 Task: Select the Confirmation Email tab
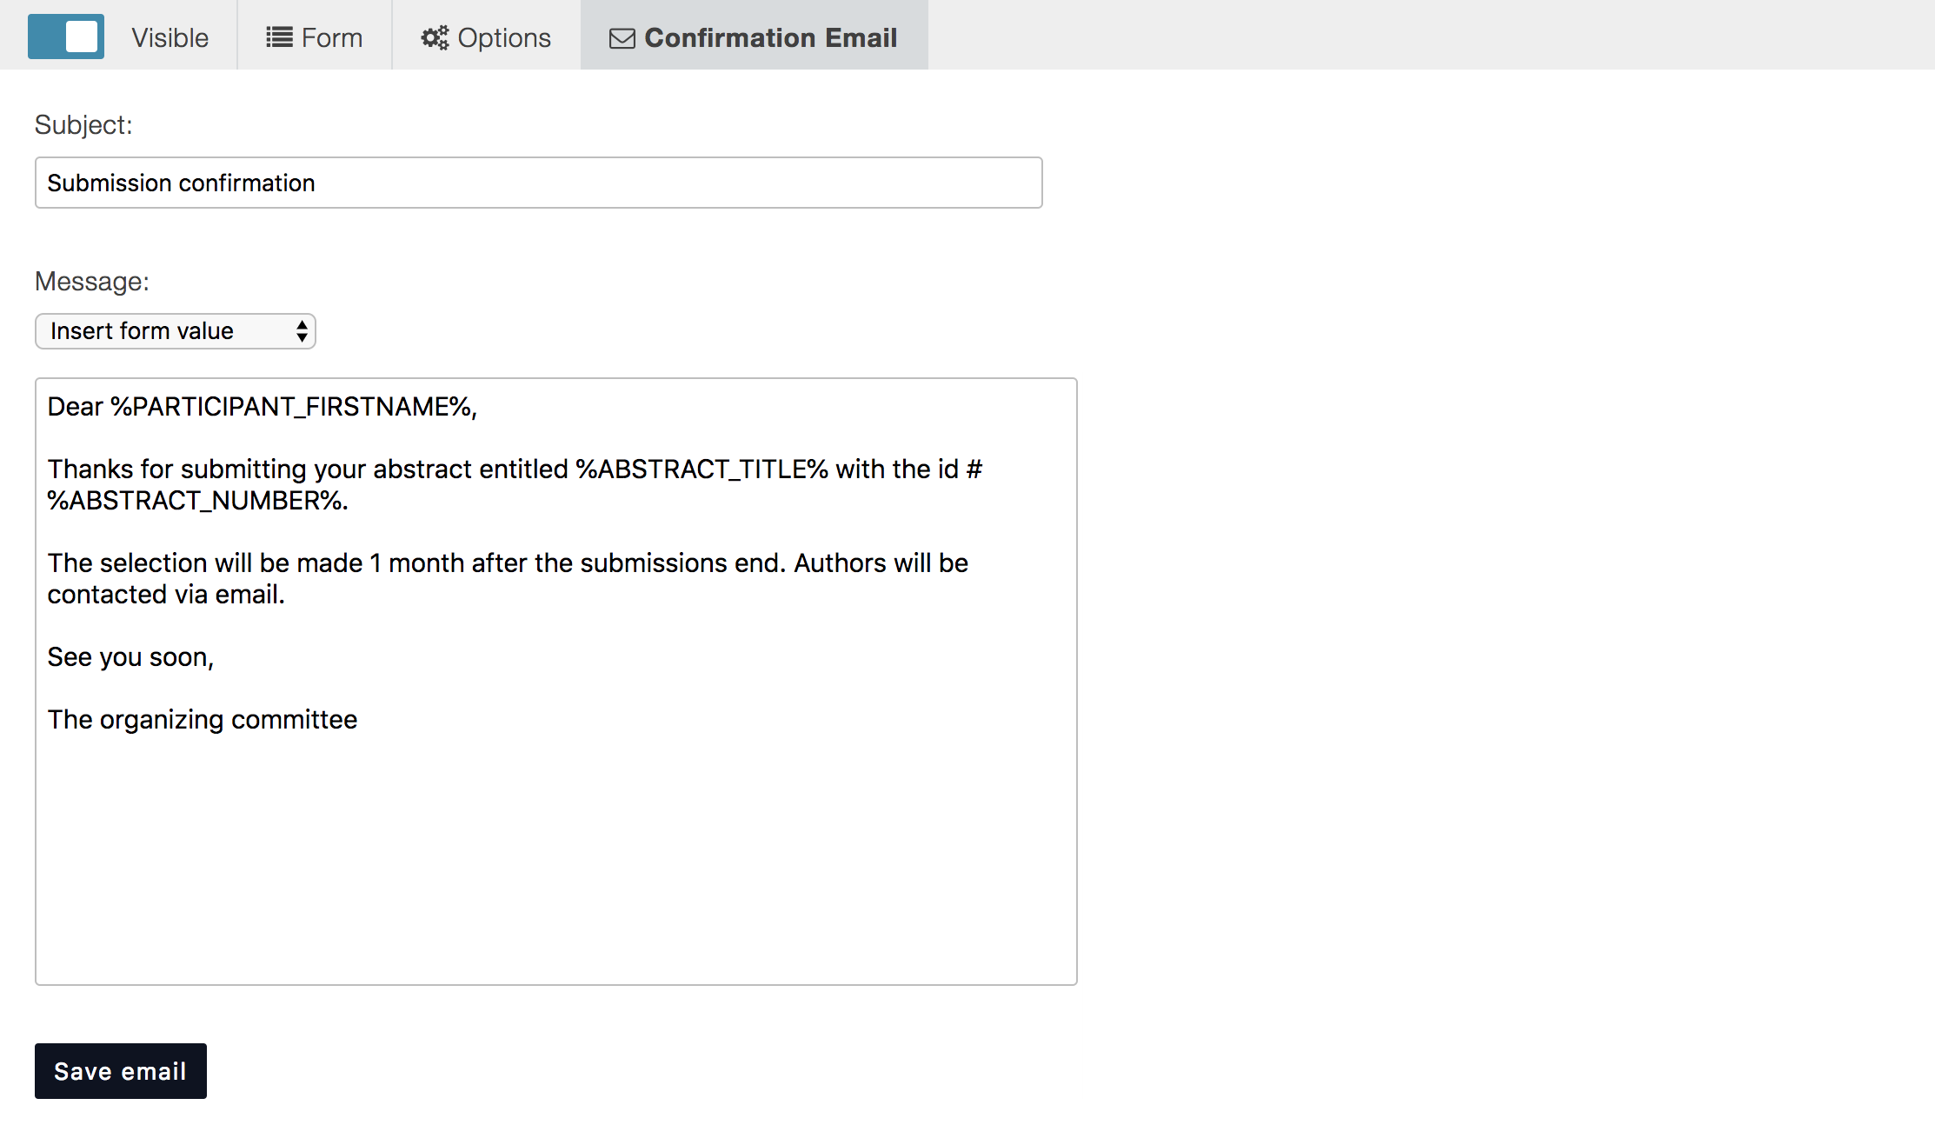coord(755,37)
